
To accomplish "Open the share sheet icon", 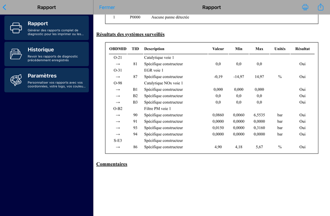I will (321, 7).
